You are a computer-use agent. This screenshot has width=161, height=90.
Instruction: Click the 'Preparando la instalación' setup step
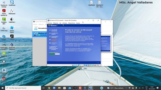(54, 37)
